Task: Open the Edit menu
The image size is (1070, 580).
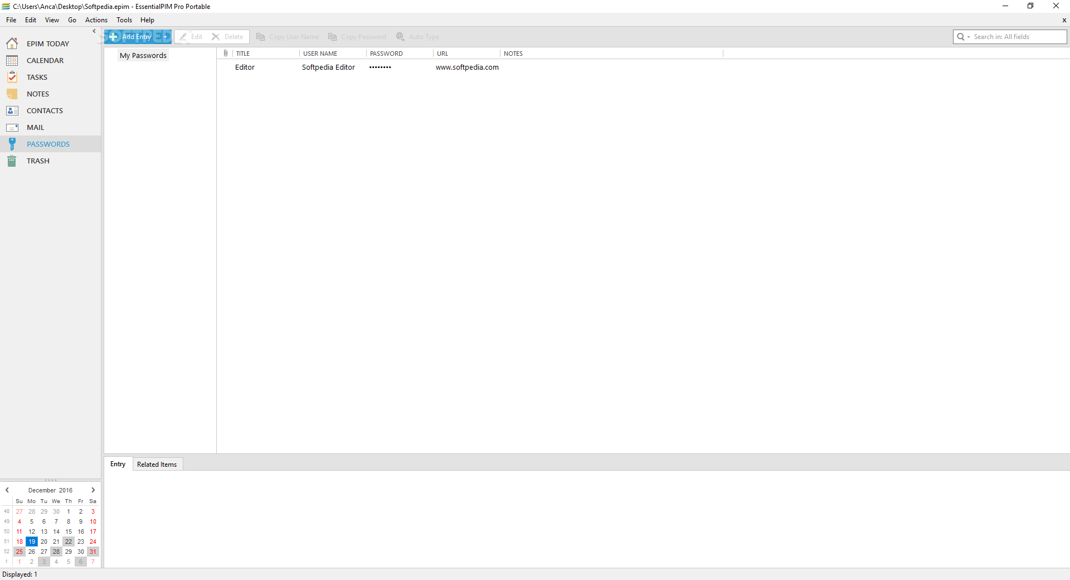Action: click(x=31, y=20)
